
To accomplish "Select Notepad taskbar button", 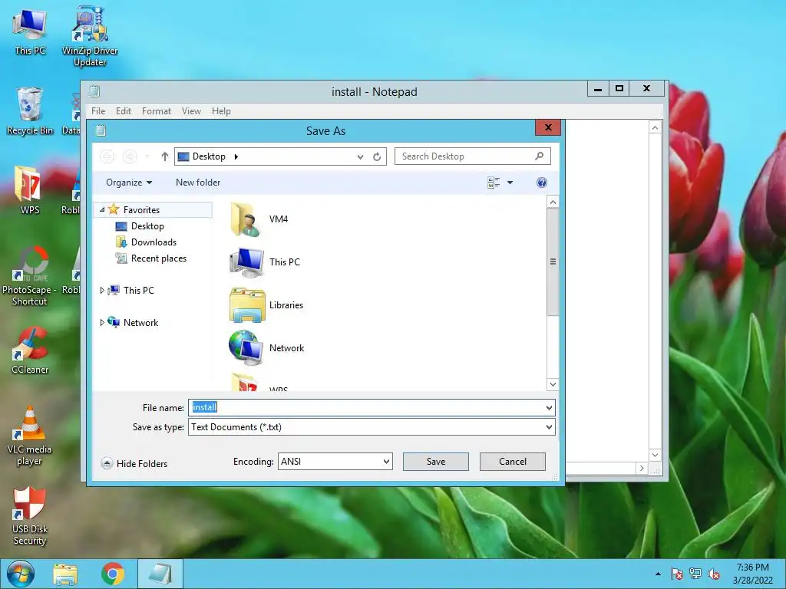I will coord(160,574).
